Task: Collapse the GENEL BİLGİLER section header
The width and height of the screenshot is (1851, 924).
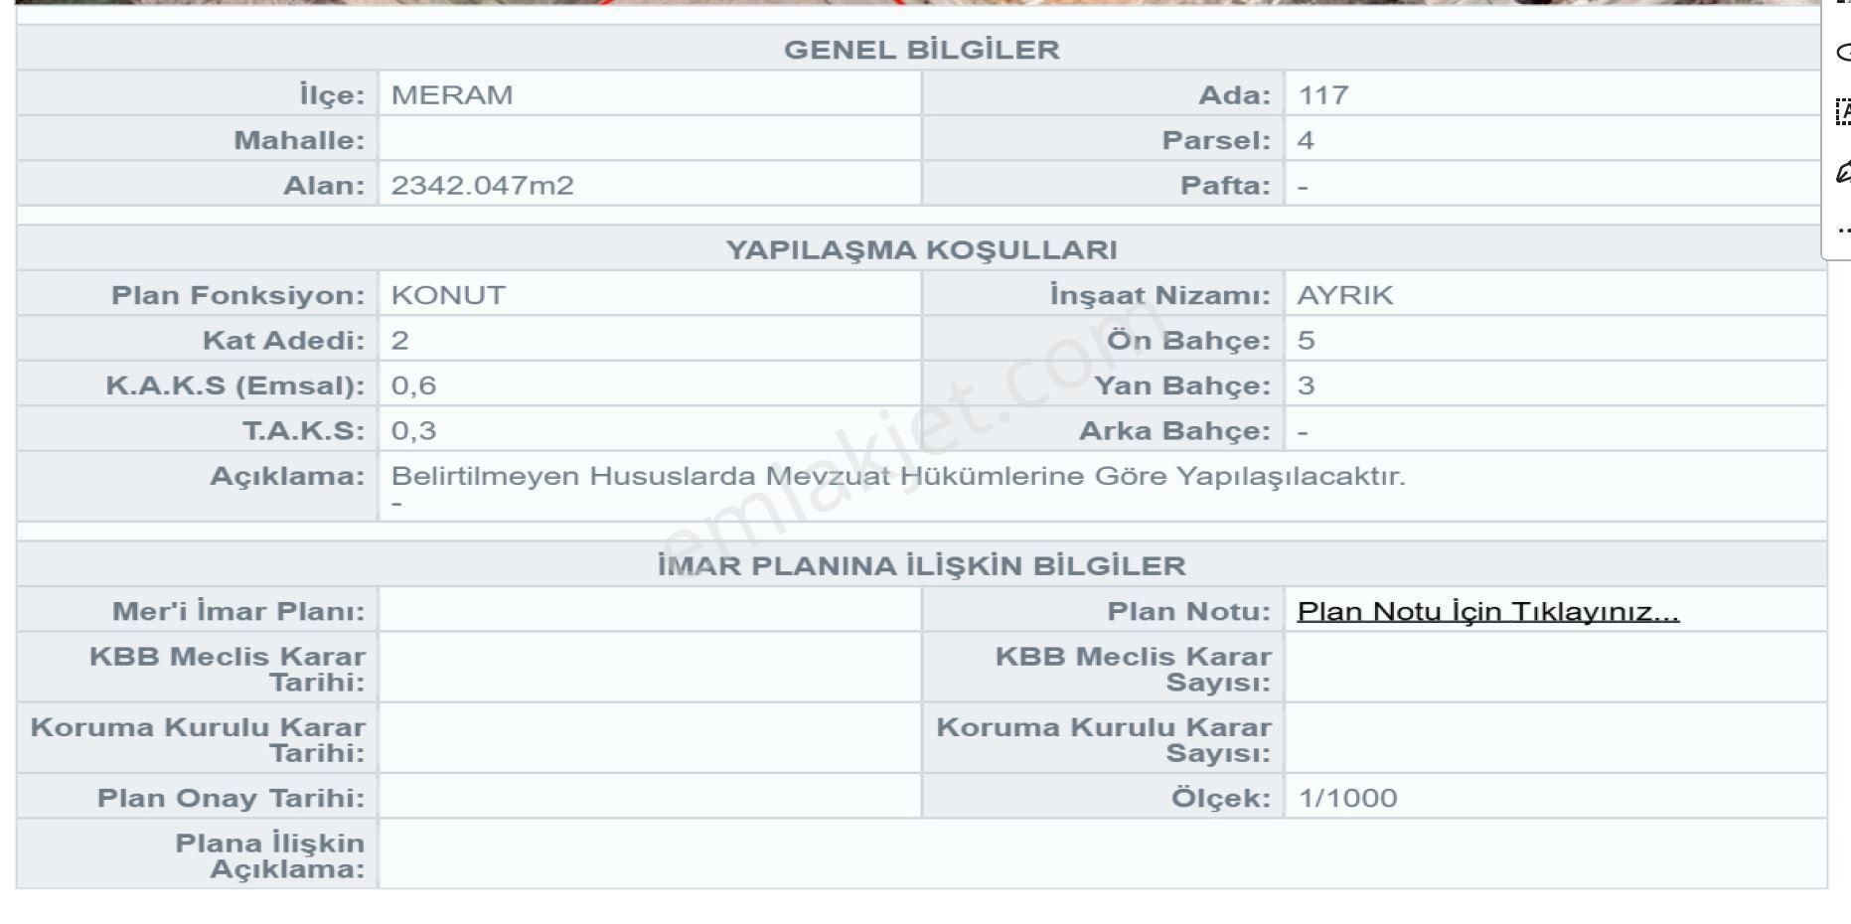Action: click(924, 47)
